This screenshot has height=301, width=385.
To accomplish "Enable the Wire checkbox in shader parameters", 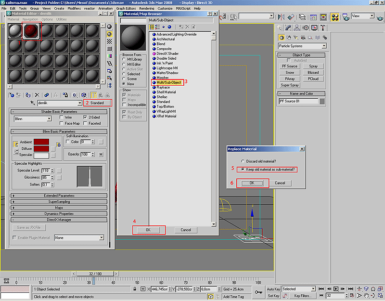I will pos(62,117).
